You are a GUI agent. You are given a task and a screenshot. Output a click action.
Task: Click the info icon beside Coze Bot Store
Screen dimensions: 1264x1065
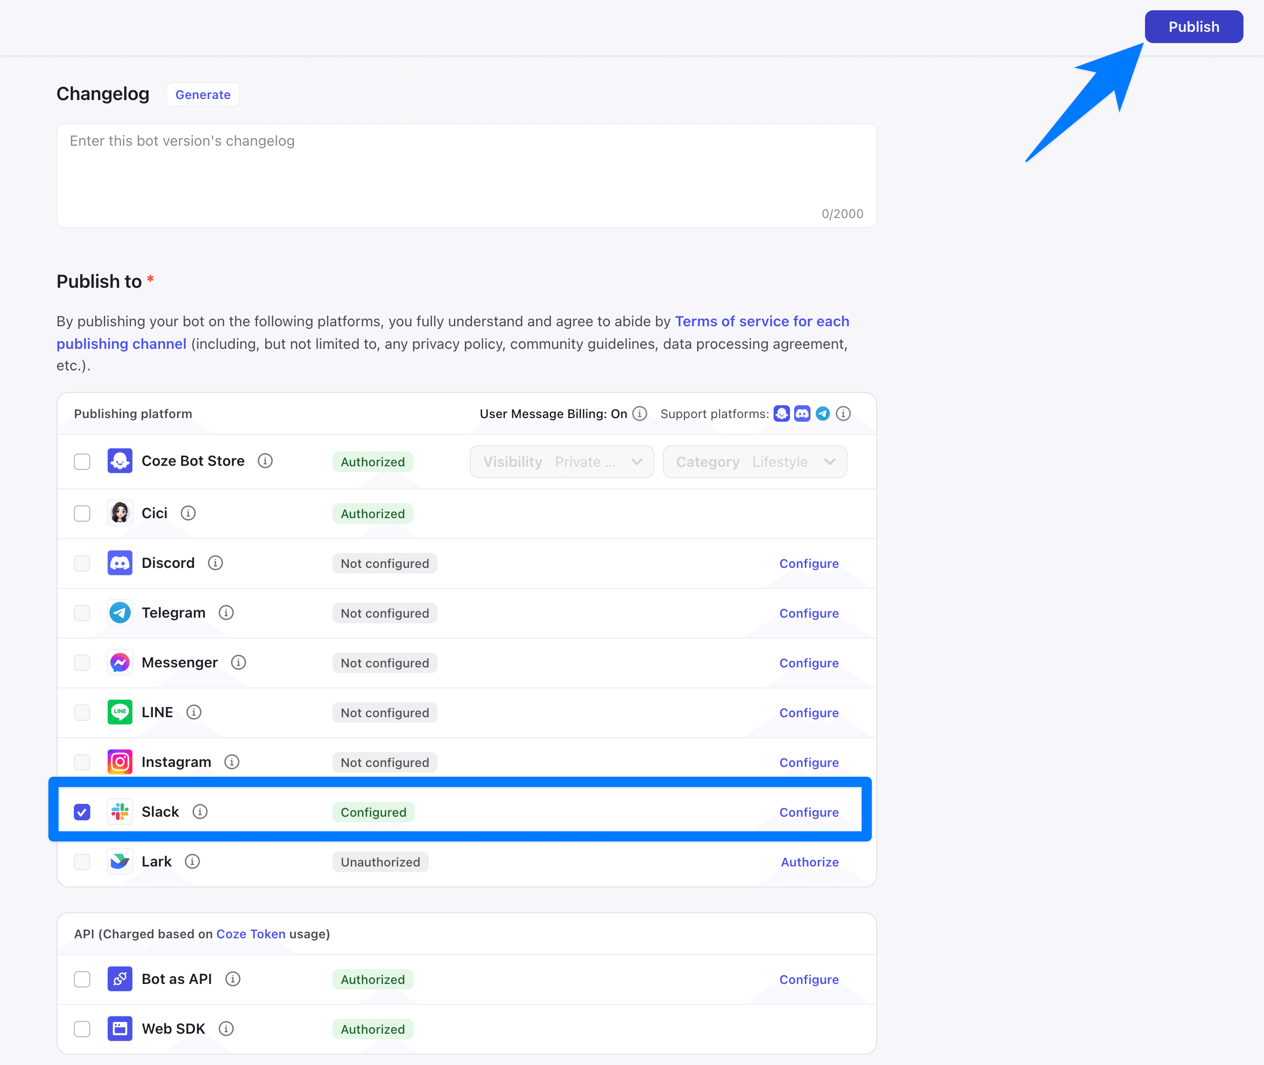tap(265, 461)
